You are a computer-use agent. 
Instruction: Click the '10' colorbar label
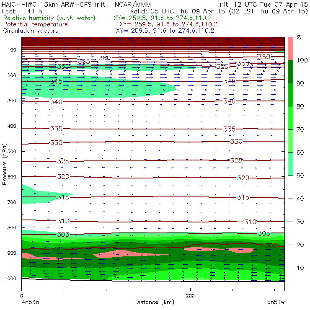[x=300, y=268]
